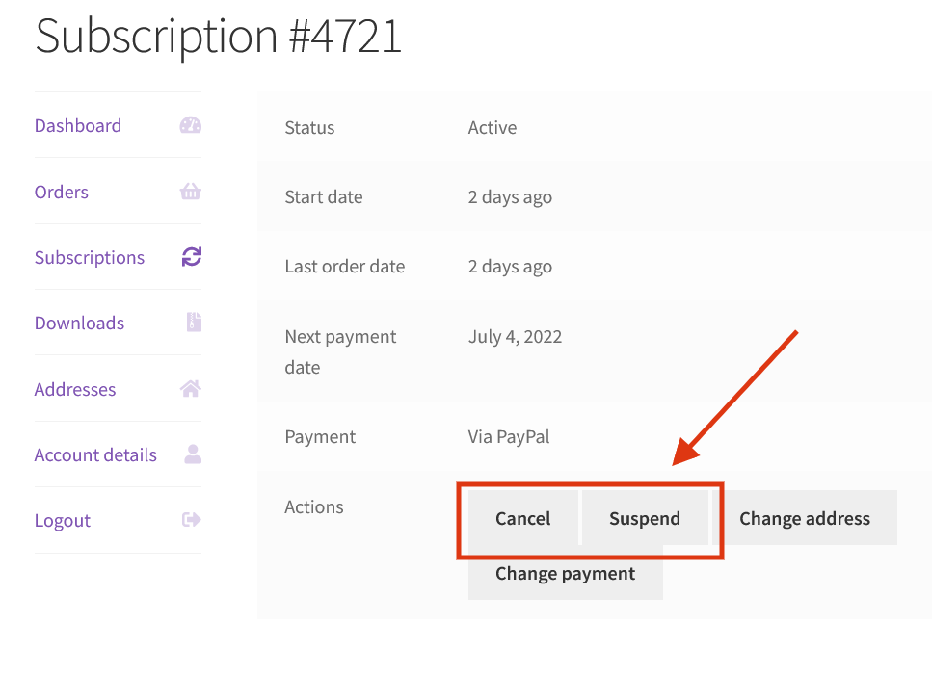Click the Change payment button
The width and height of the screenshot is (932, 700).
[565, 574]
